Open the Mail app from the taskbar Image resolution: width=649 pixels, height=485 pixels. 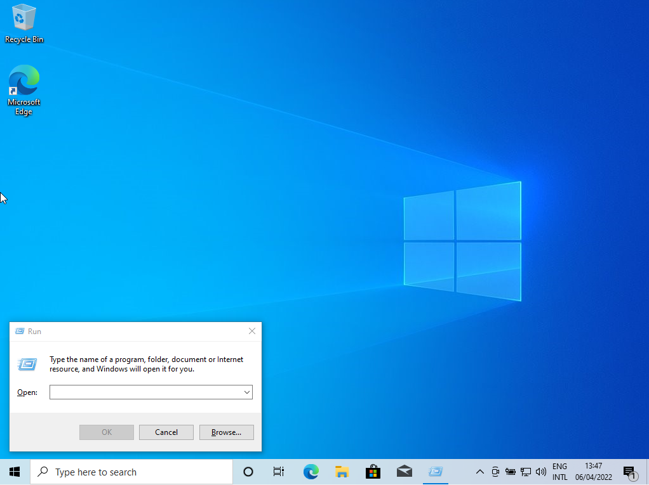(405, 472)
